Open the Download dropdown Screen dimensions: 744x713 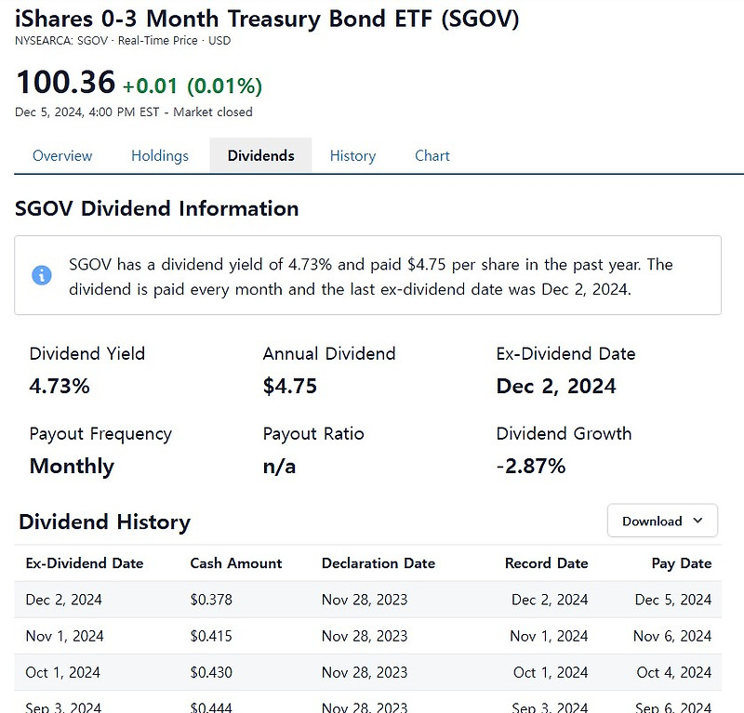pyautogui.click(x=662, y=522)
